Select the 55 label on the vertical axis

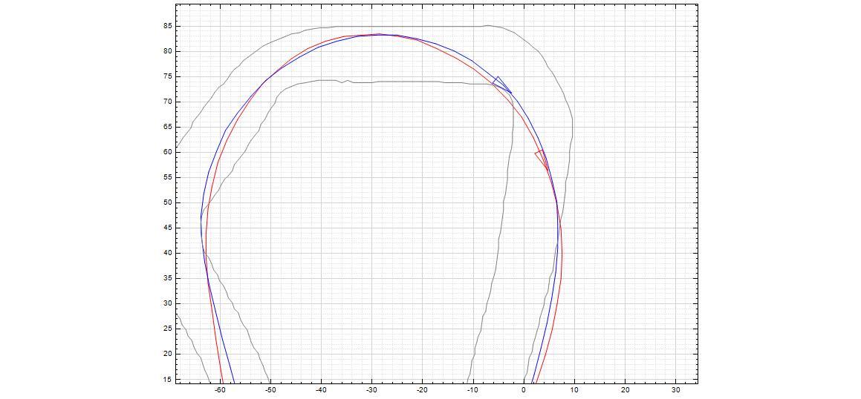[166, 177]
